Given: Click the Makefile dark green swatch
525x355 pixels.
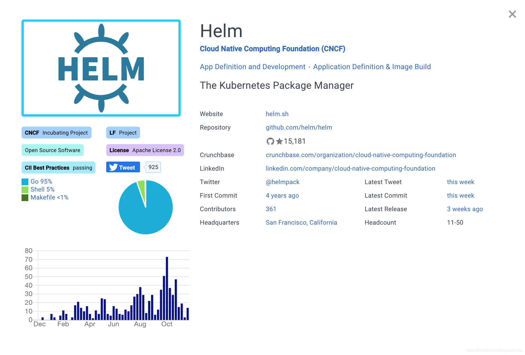Looking at the screenshot, I should pos(25,198).
